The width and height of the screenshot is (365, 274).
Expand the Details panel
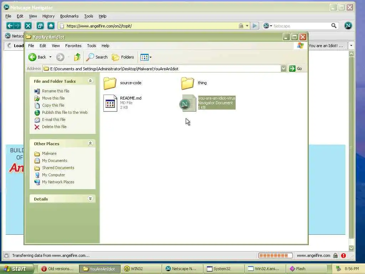pyautogui.click(x=90, y=198)
